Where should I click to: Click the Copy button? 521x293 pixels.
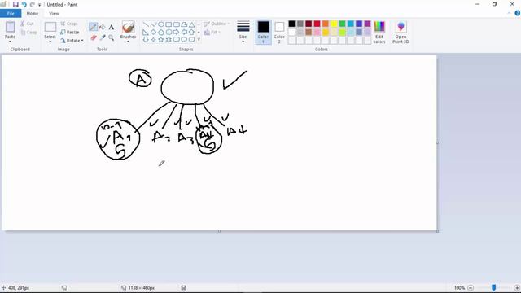(28, 33)
